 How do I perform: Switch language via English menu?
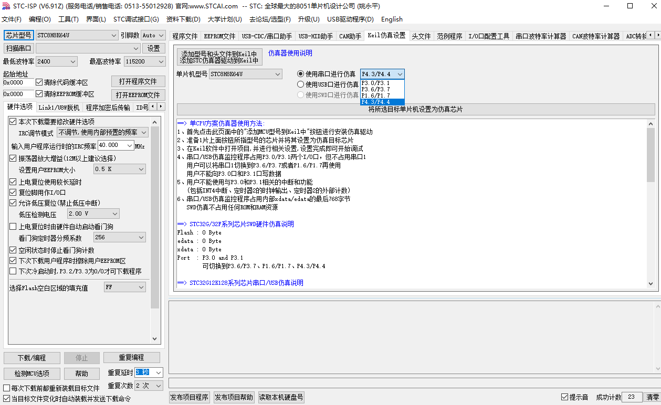point(392,19)
